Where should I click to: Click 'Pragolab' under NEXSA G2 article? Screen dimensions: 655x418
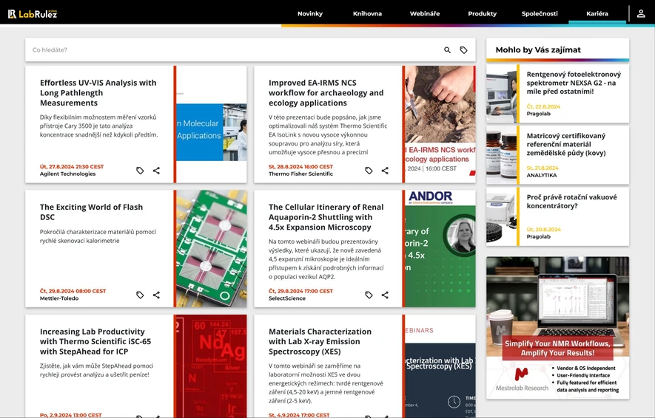click(x=539, y=114)
